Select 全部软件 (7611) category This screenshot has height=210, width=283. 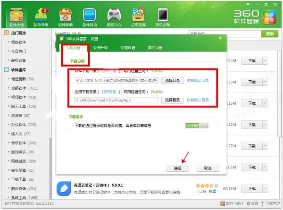click(x=25, y=88)
